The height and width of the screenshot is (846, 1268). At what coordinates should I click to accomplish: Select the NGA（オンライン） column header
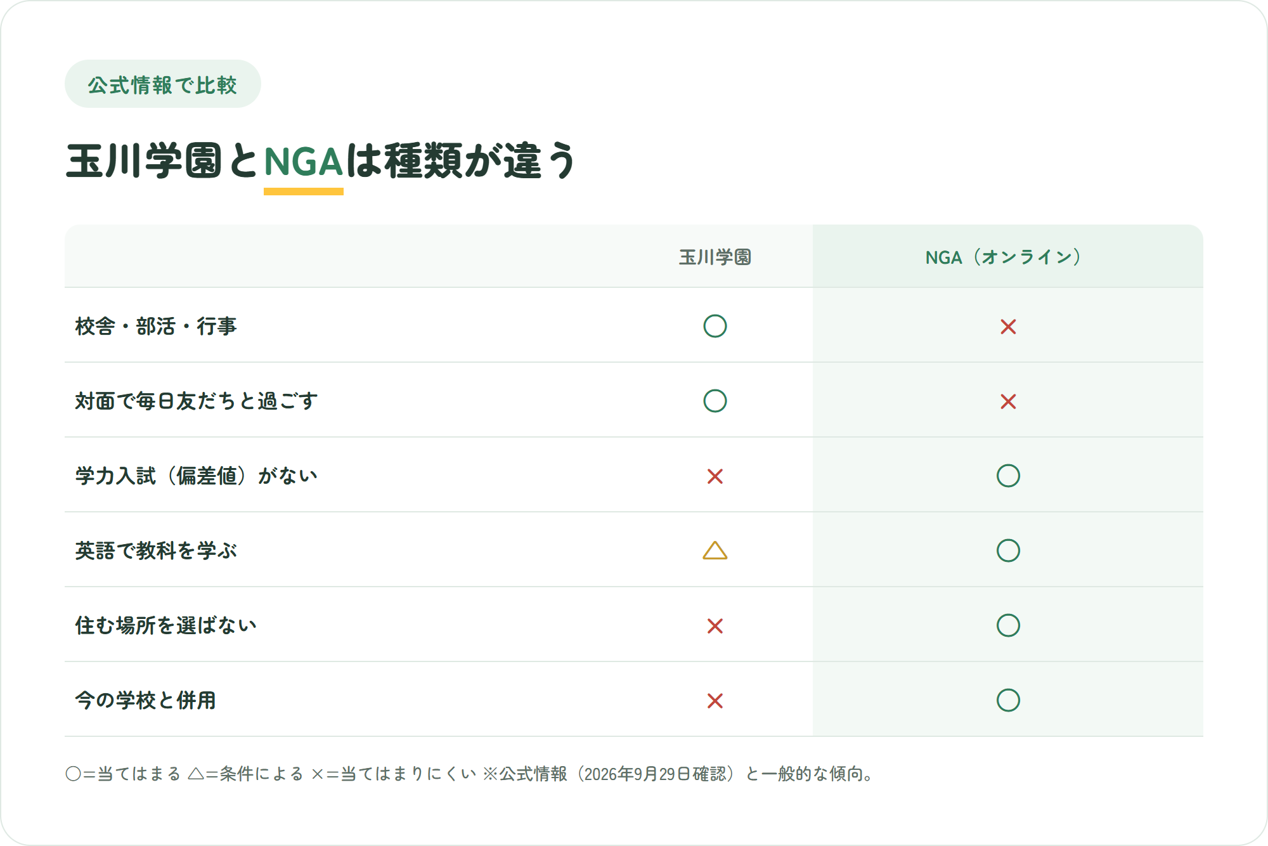(x=1007, y=257)
